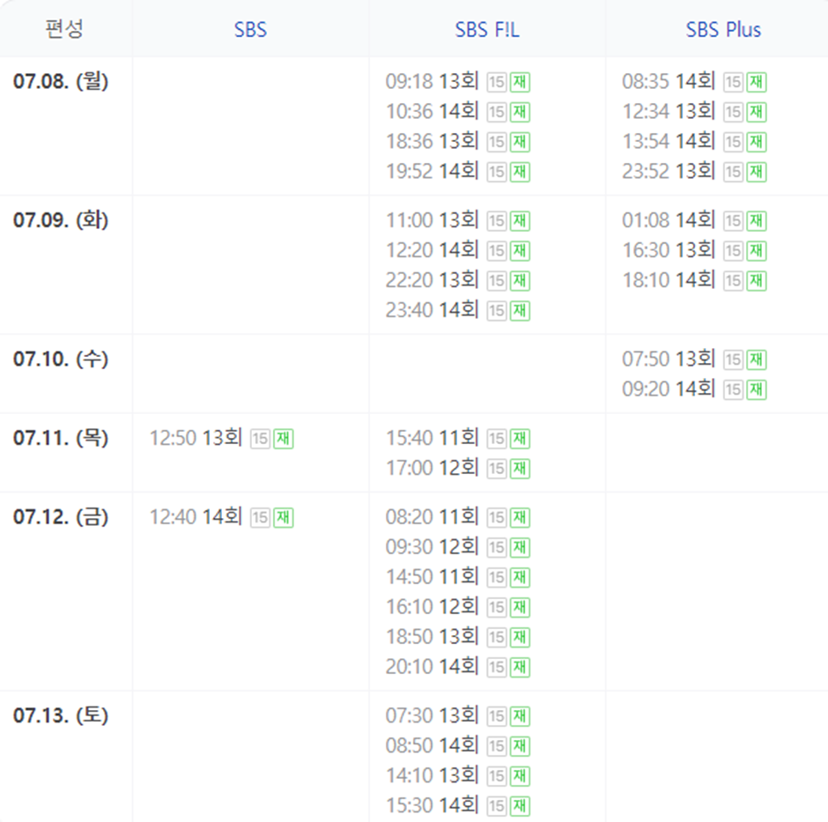Click the 08:35 14회 entry on SBS Plus

(669, 81)
